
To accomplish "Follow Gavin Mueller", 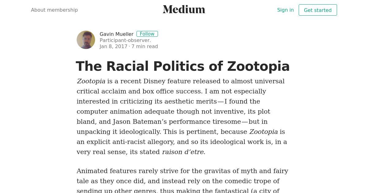I will click(147, 34).
